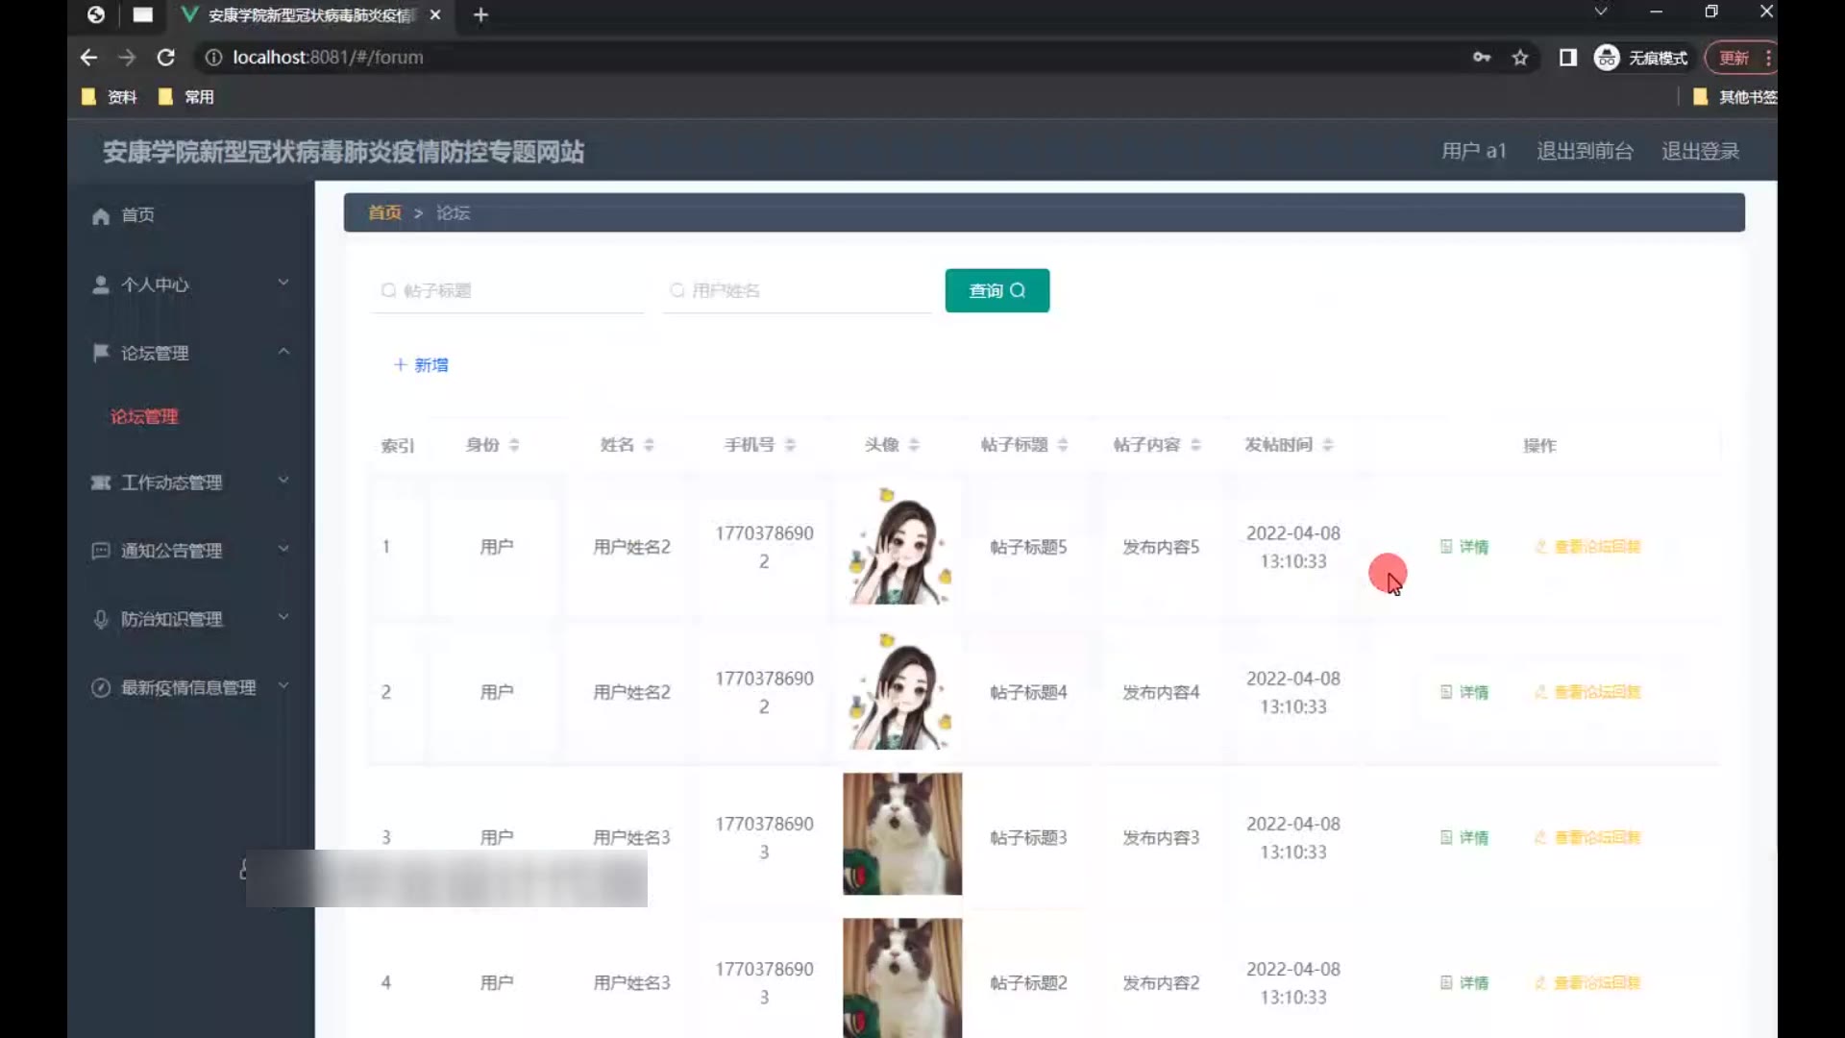This screenshot has height=1038, width=1845.
Task: Click the cat avatar thumbnail in row 3
Action: 901,834
